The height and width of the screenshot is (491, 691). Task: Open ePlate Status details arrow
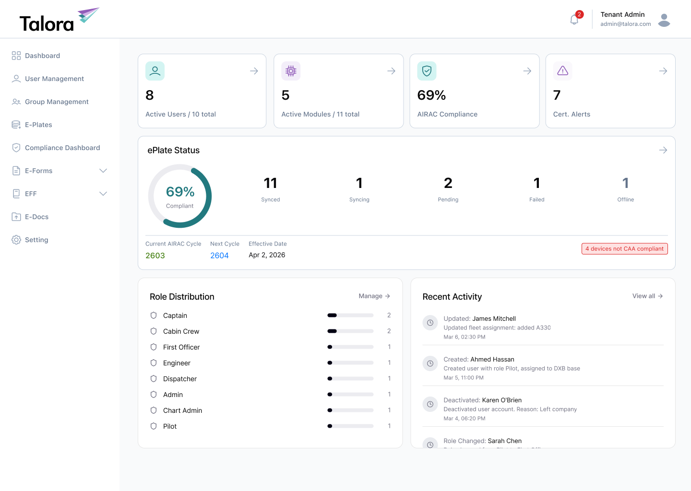[663, 150]
